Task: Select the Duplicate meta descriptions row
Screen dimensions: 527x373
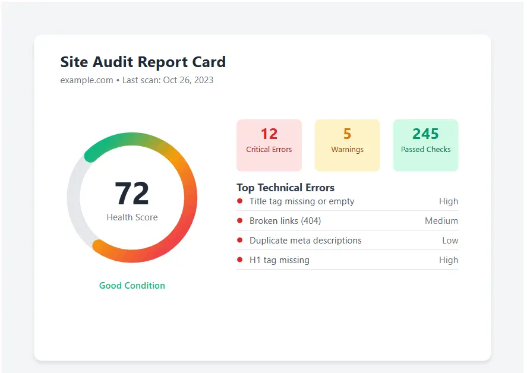Action: (x=348, y=241)
